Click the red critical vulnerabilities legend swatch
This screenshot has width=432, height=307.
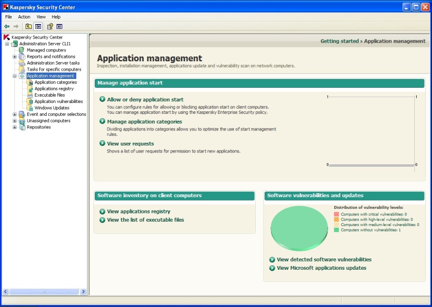336,214
